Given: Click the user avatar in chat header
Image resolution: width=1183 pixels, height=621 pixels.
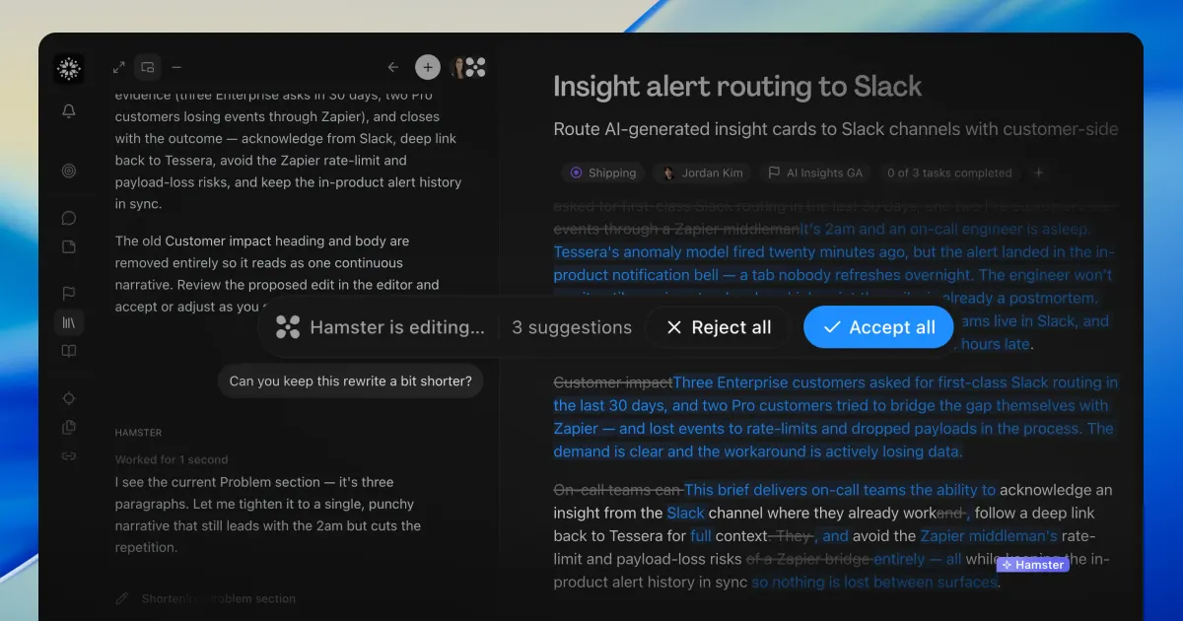Looking at the screenshot, I should pyautogui.click(x=457, y=67).
